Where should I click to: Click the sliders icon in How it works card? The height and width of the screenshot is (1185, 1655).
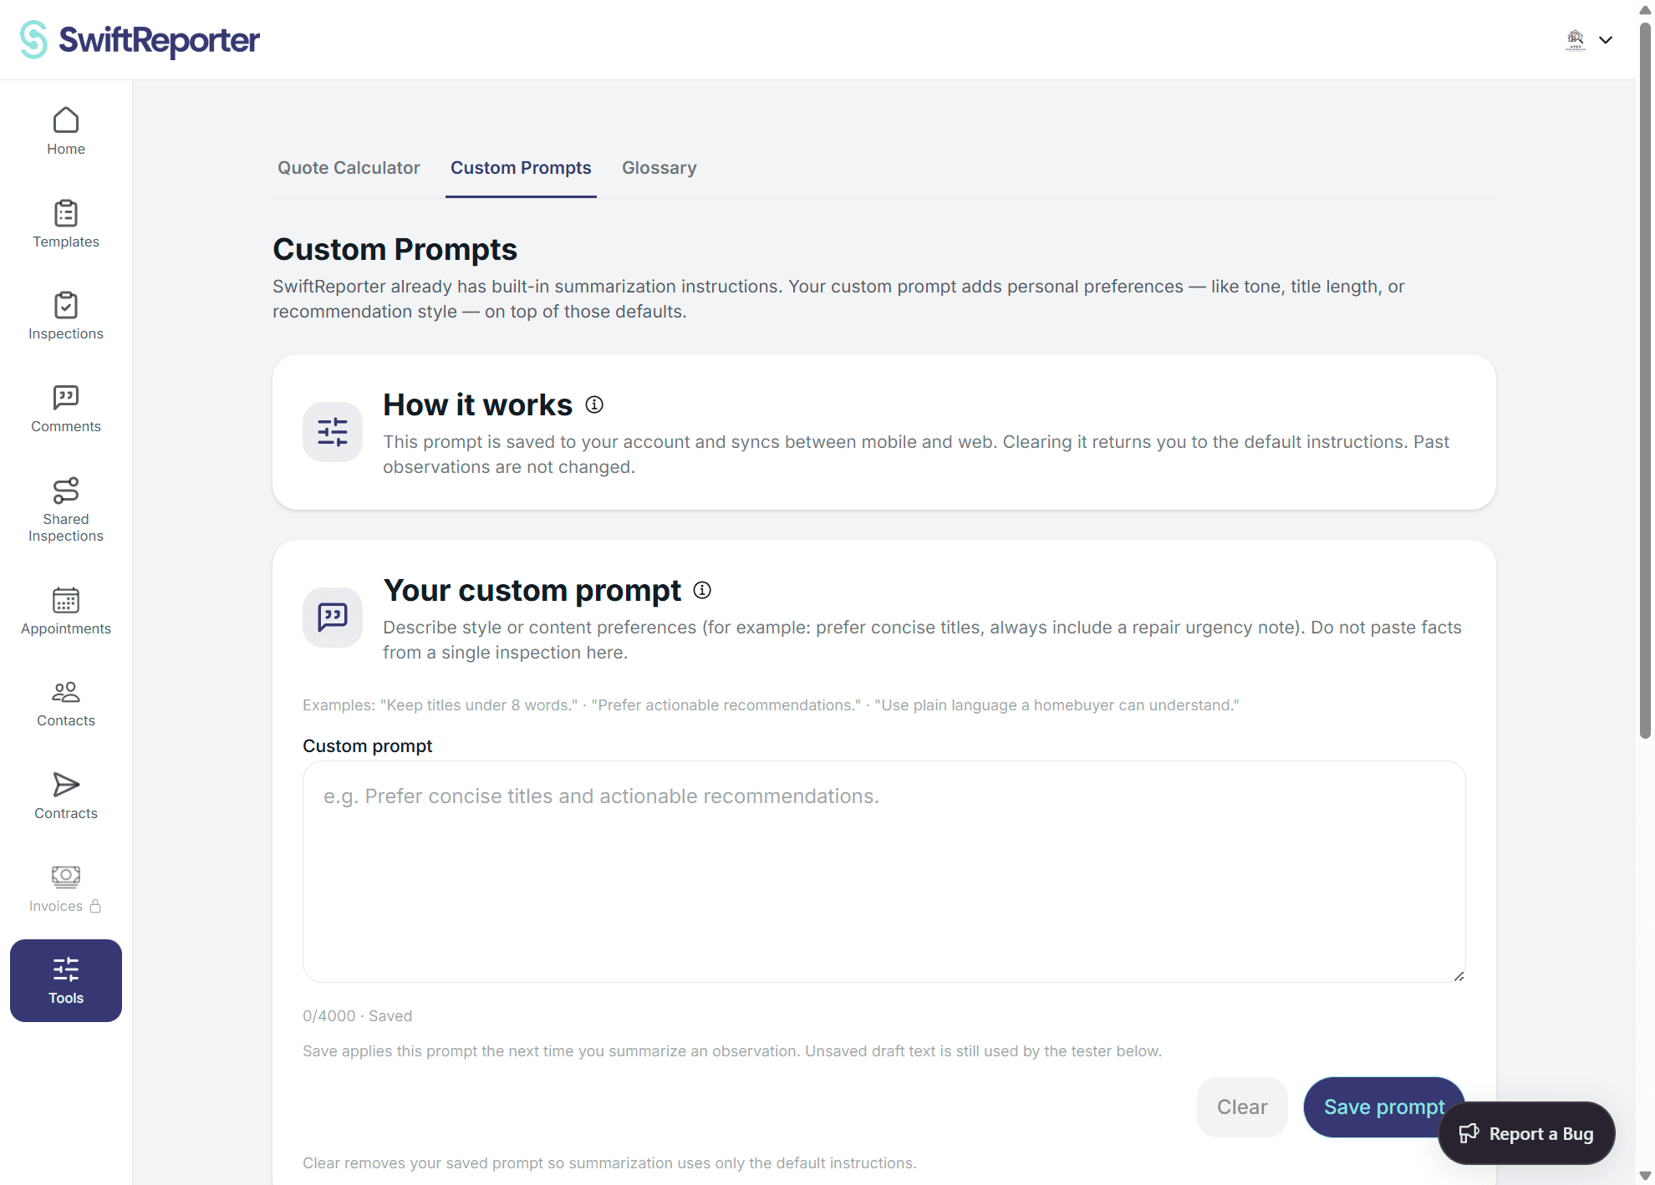pyautogui.click(x=333, y=432)
